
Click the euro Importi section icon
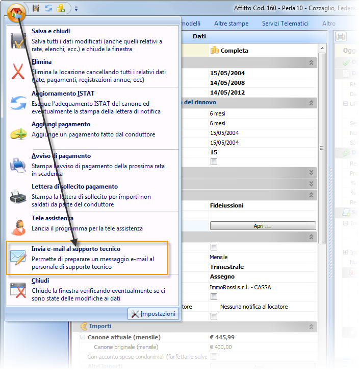(x=84, y=327)
